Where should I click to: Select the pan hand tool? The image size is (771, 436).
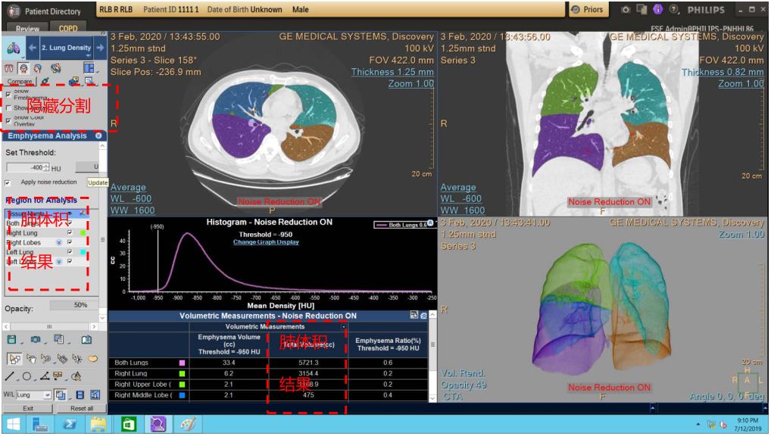[31, 358]
